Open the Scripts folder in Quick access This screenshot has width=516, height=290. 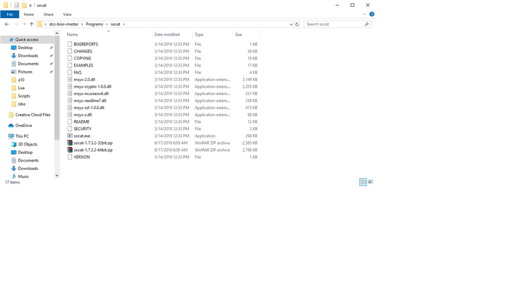pyautogui.click(x=24, y=96)
